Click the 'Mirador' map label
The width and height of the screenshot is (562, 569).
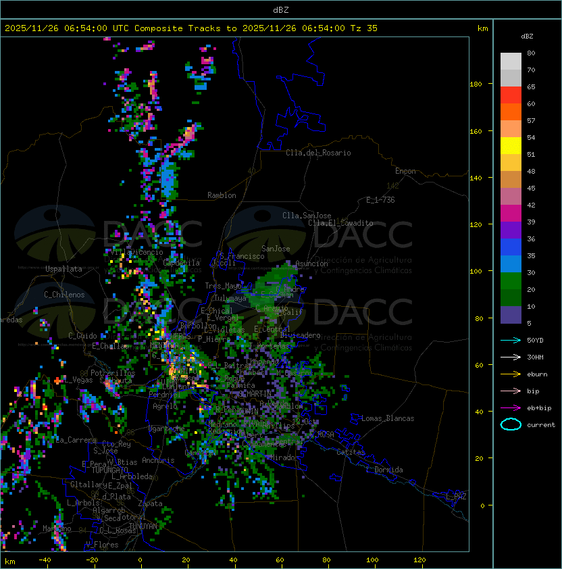point(284,457)
